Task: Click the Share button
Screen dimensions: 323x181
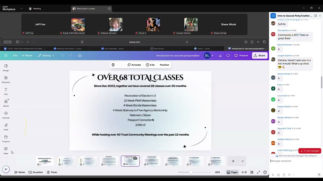Action: [259, 56]
